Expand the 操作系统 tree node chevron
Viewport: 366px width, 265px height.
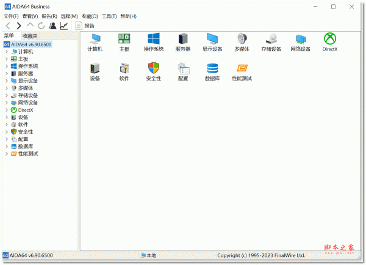point(7,66)
